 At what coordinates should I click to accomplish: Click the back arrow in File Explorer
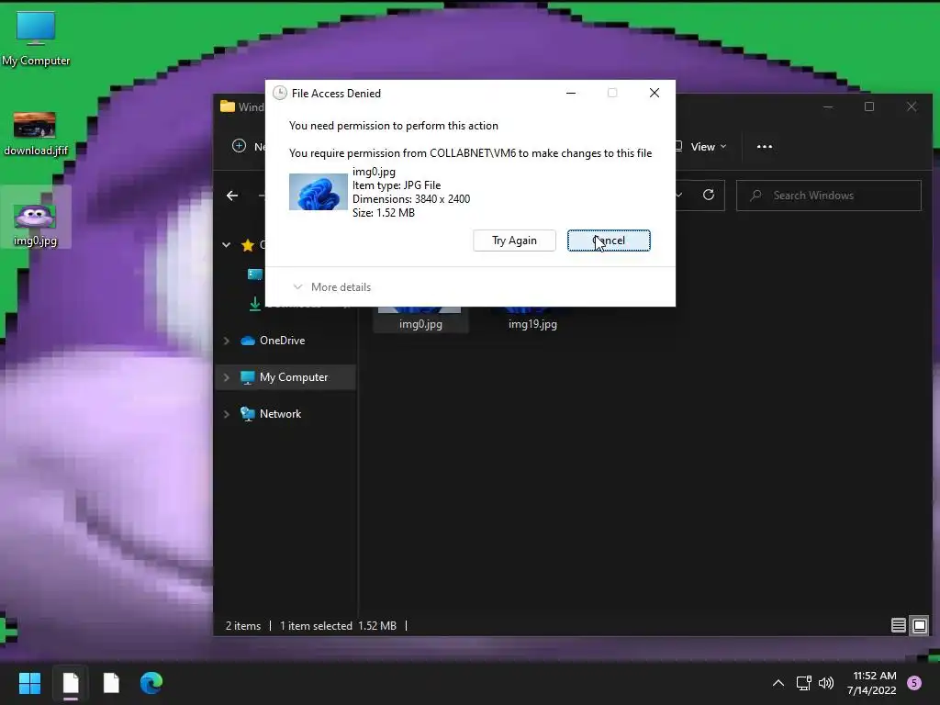[232, 196]
